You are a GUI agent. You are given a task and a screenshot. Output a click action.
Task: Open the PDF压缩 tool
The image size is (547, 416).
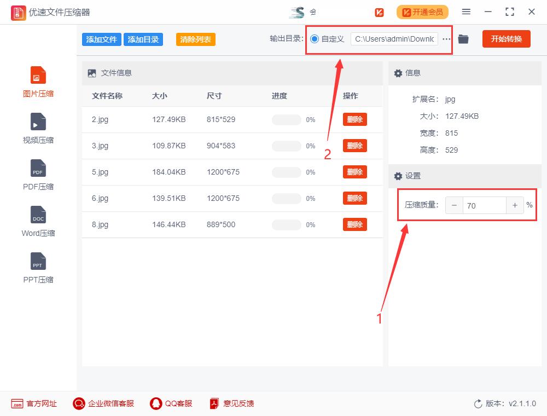[x=38, y=175]
